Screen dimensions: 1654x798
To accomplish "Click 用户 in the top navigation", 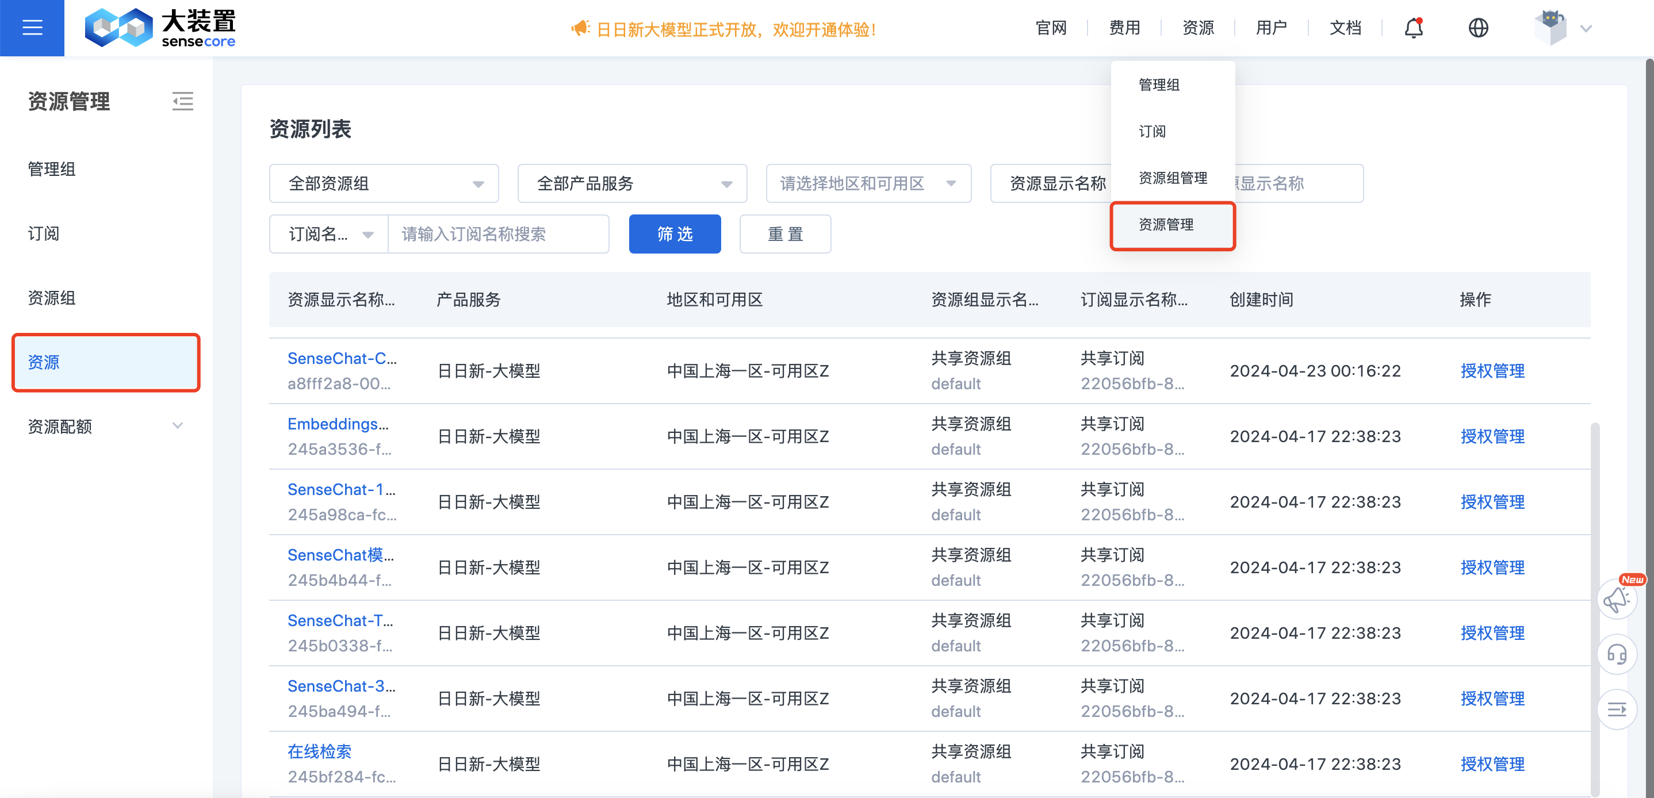I will click(1272, 28).
